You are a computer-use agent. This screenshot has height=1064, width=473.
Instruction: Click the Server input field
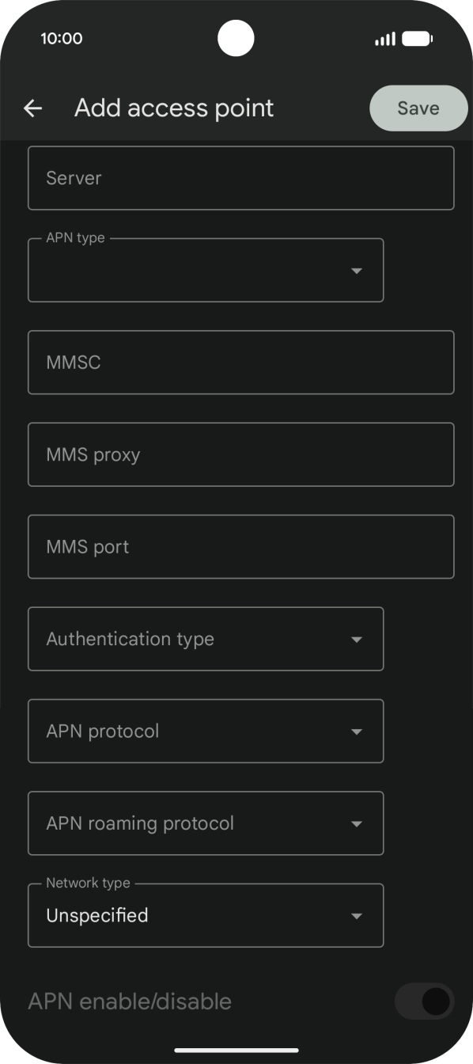241,177
